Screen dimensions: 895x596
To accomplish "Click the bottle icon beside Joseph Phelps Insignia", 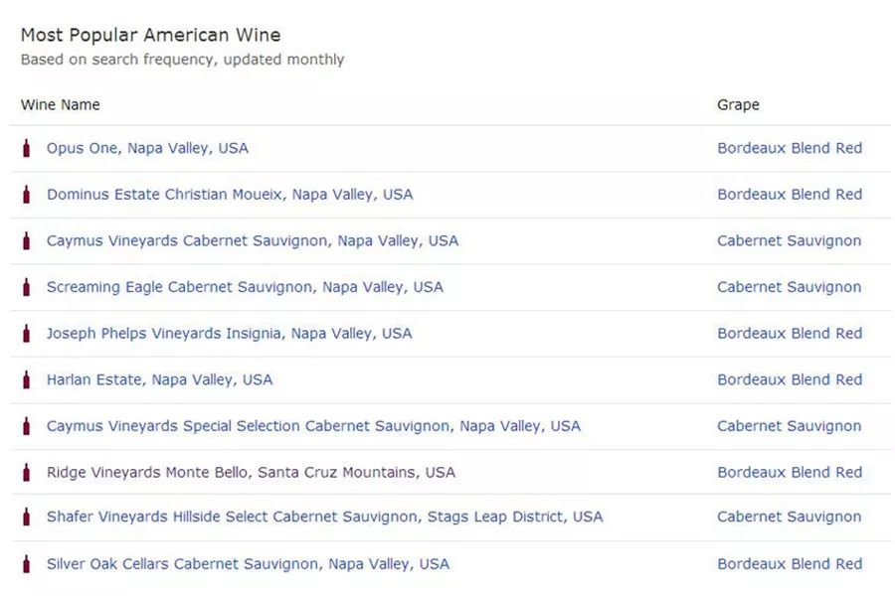I will 27,334.
